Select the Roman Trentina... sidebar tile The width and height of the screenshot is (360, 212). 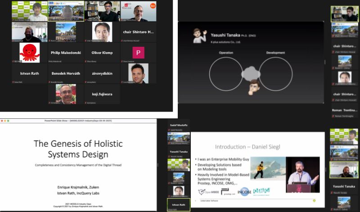[344, 112]
